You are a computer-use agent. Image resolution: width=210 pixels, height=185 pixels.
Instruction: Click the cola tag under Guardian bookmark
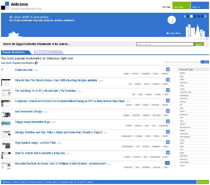(140, 94)
